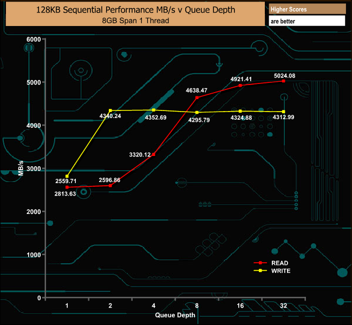Click the red READ point at queue depth 4
352x325 pixels.
click(154, 154)
